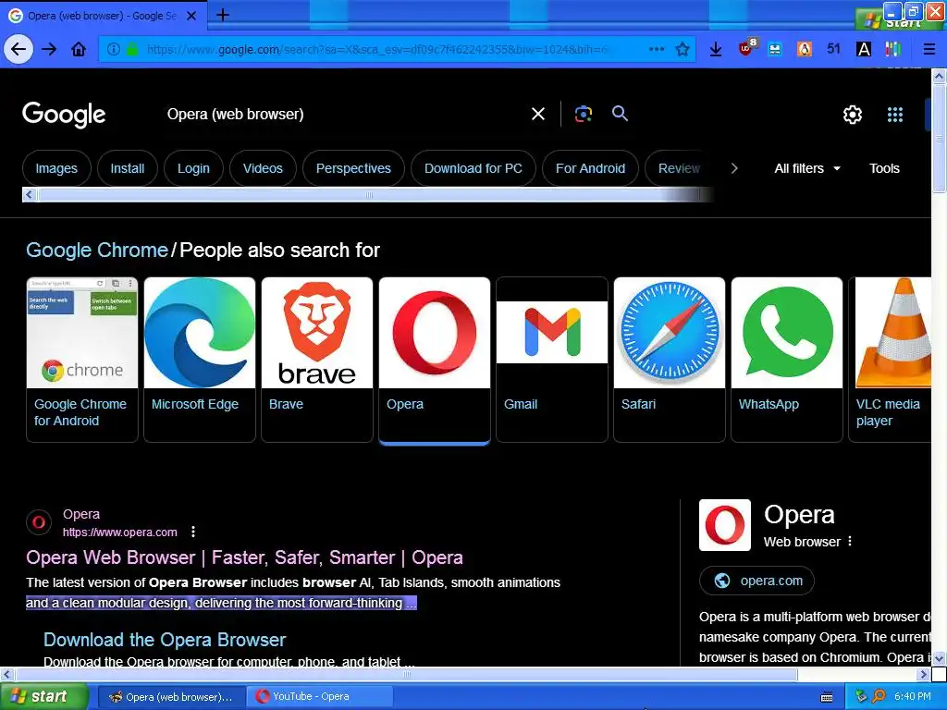Close the Opera Google Search tab

(191, 16)
